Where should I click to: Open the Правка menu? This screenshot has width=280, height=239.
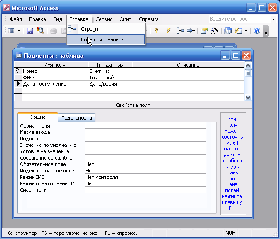38,19
